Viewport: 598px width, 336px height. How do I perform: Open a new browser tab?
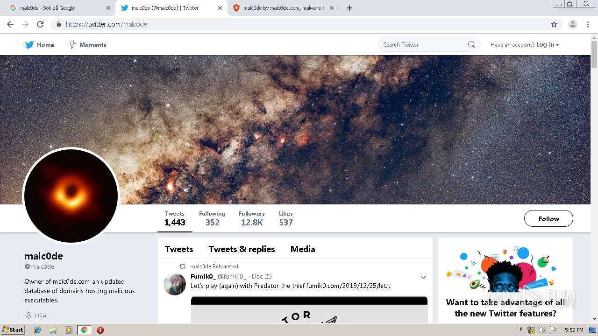tap(349, 8)
